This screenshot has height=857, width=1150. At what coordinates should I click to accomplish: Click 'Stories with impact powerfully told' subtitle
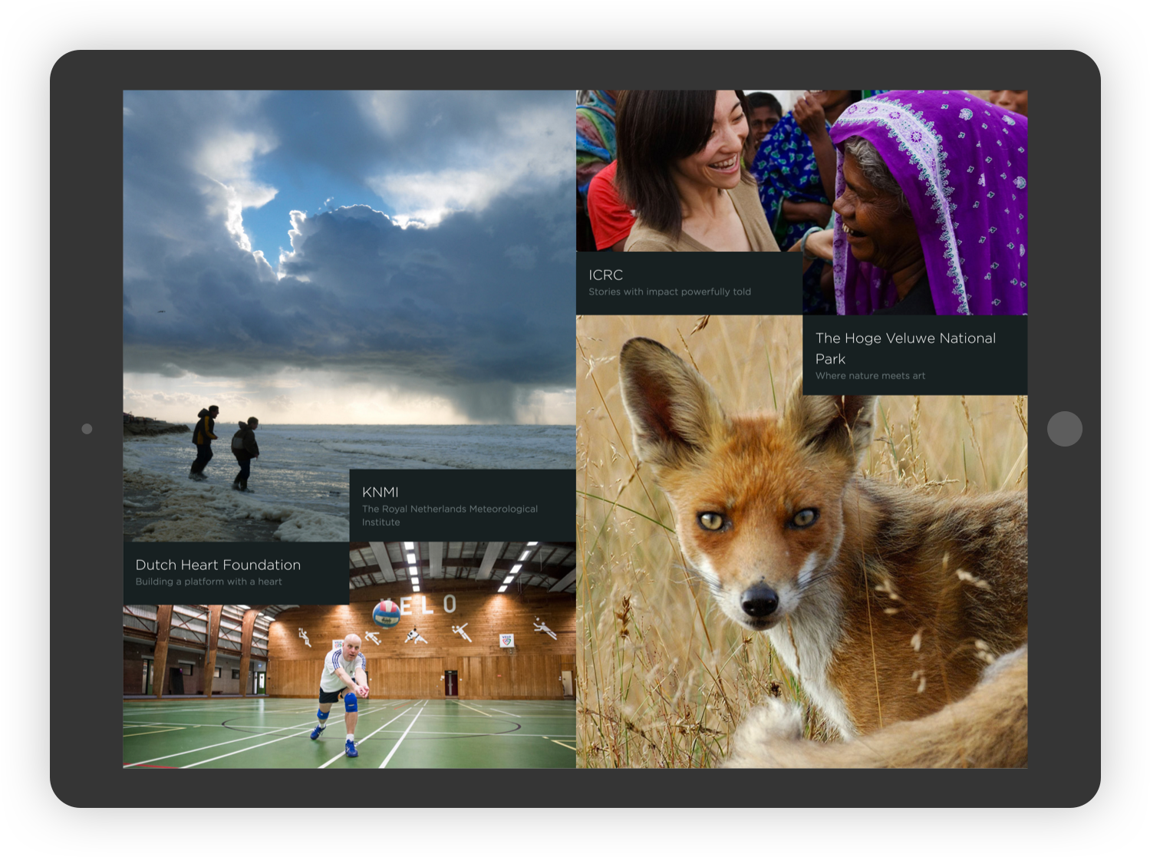[x=669, y=292]
